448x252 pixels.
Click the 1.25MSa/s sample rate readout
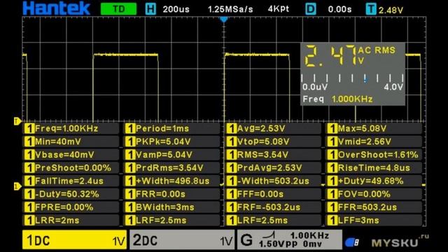pos(230,9)
